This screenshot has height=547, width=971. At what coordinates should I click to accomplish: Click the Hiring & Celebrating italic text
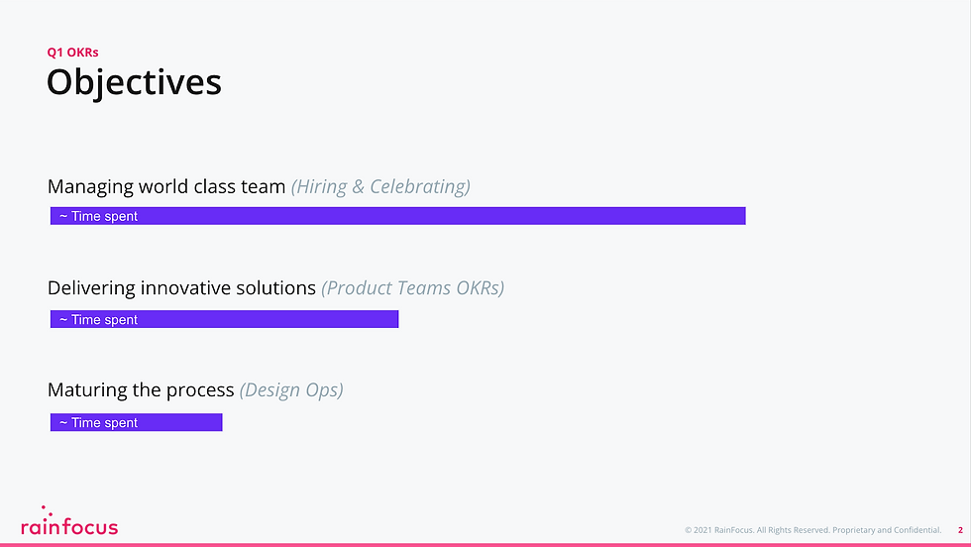(x=380, y=186)
